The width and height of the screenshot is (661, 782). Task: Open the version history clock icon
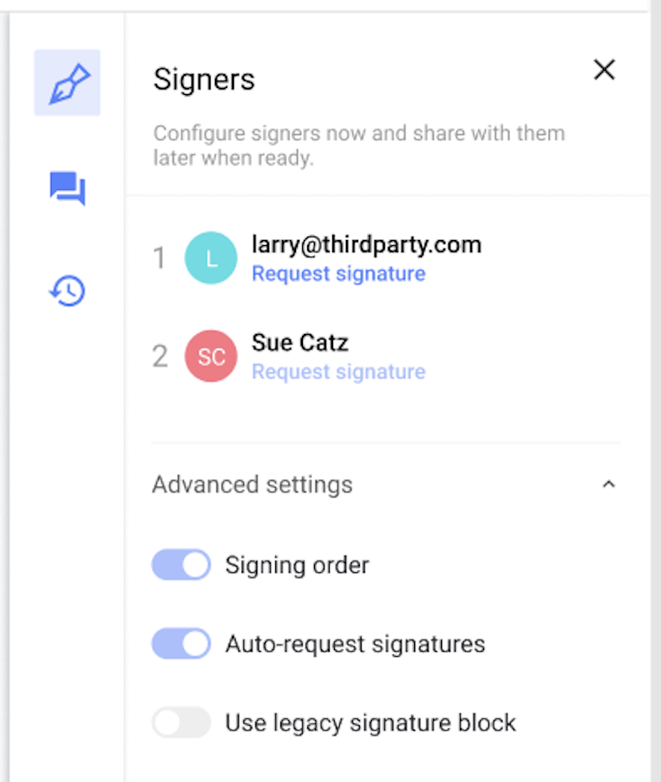(x=67, y=291)
